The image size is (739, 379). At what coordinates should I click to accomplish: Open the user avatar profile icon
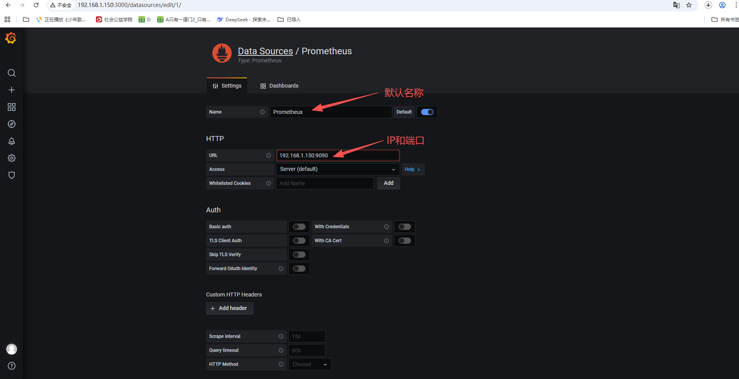[12, 349]
